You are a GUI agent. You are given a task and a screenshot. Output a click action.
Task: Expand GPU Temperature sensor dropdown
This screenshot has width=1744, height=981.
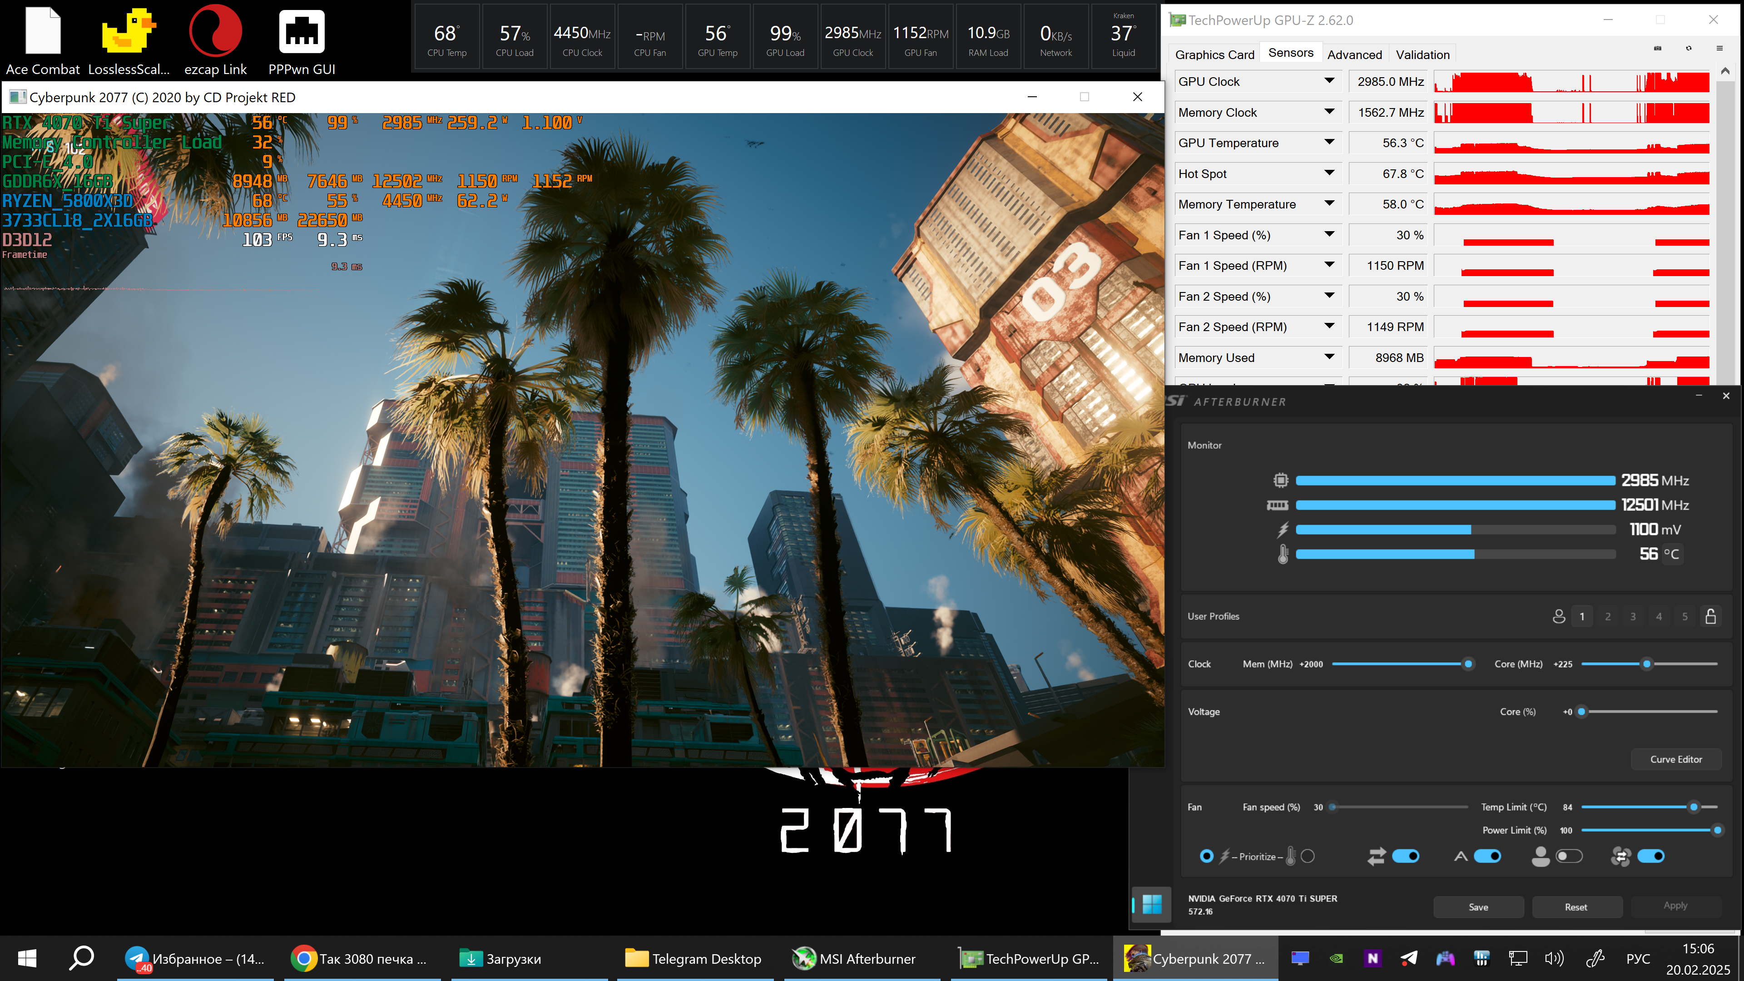1329,142
